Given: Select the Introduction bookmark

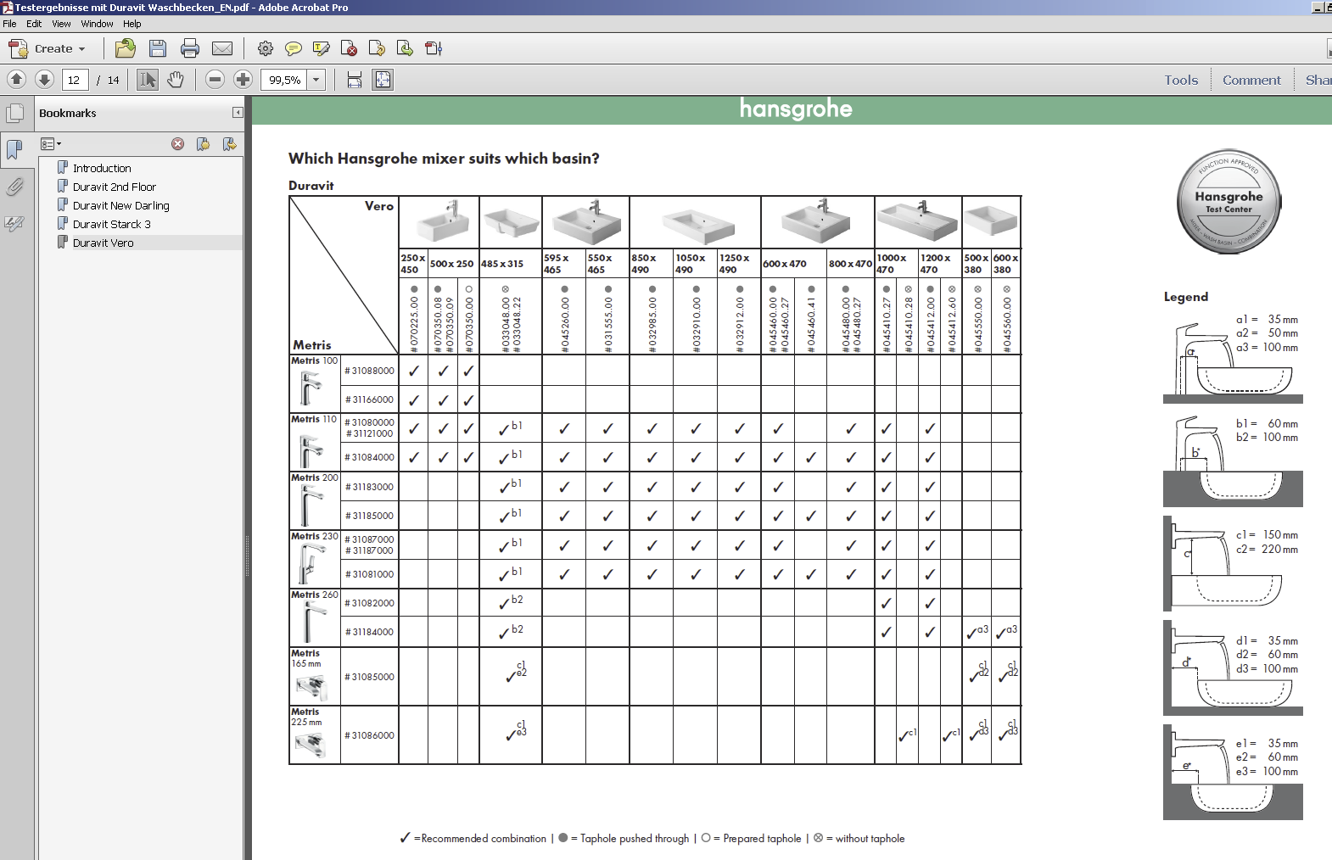Looking at the screenshot, I should click(x=102, y=168).
